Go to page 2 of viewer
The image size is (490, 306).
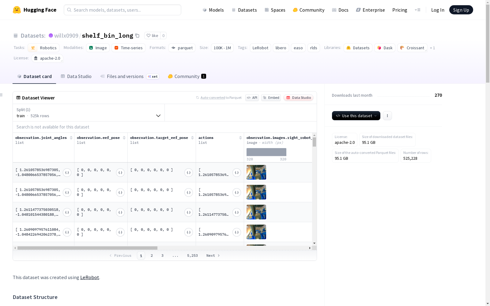[152, 256]
